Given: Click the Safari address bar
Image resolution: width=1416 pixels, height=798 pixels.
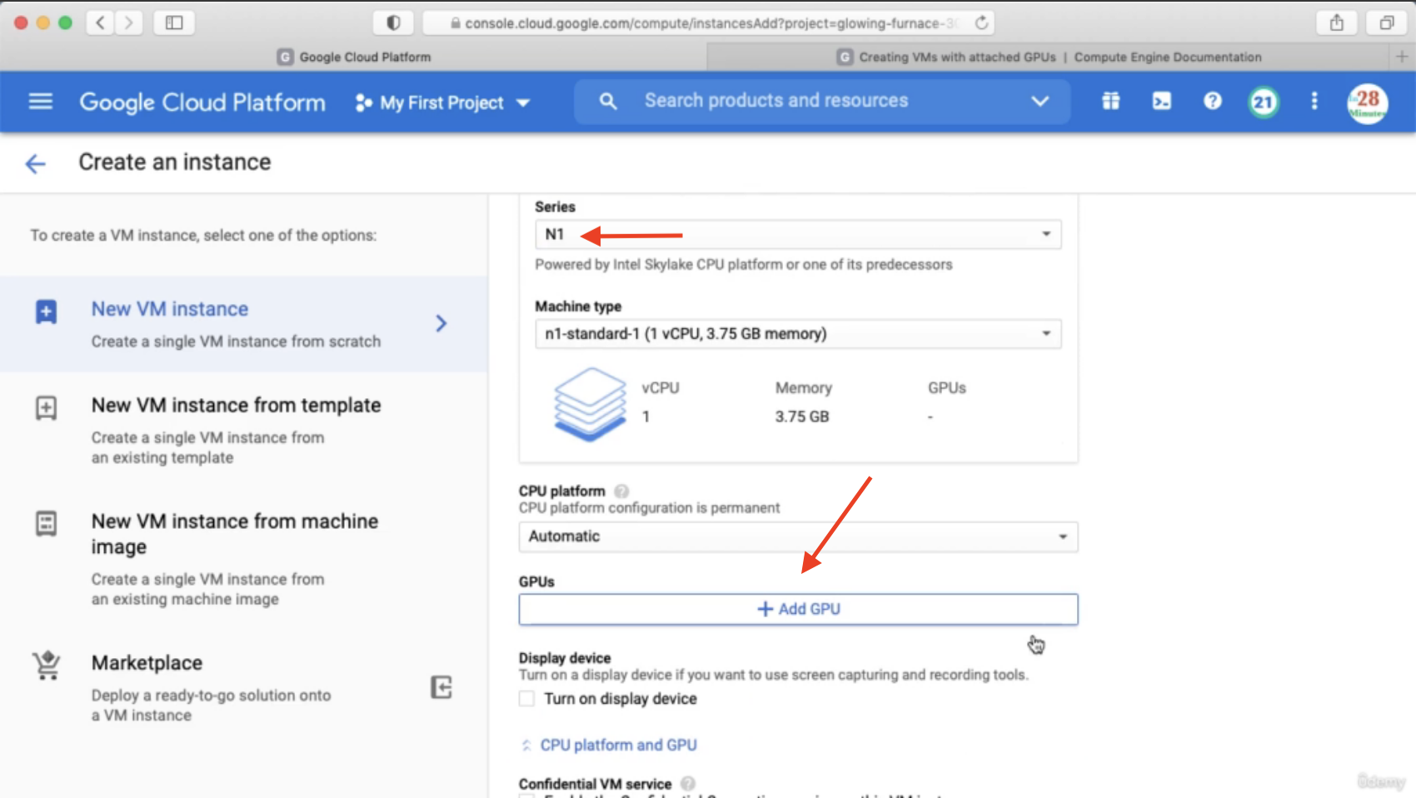Looking at the screenshot, I should 709,22.
